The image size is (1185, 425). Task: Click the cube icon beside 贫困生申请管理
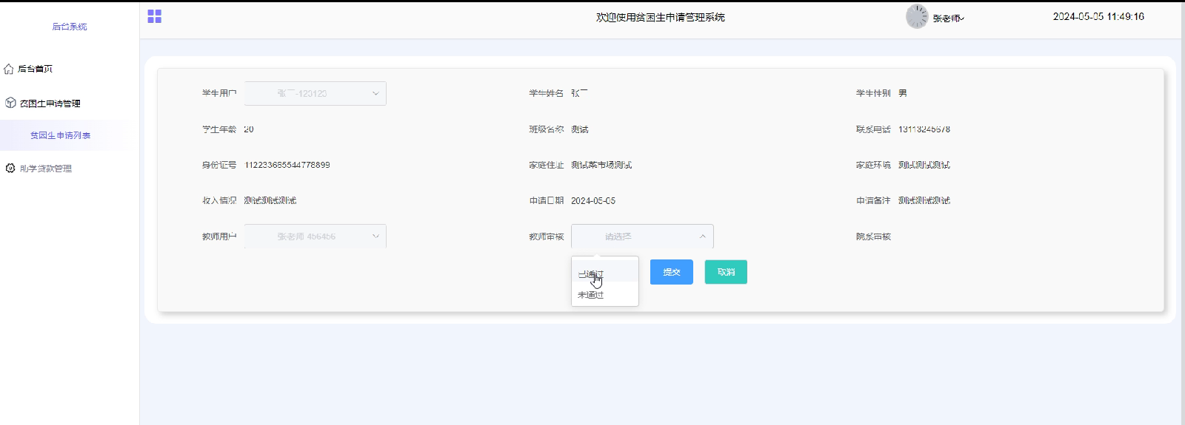[x=10, y=103]
